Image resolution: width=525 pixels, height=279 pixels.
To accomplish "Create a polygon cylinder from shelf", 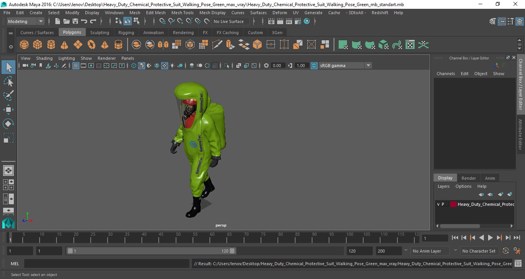I will [x=51, y=45].
